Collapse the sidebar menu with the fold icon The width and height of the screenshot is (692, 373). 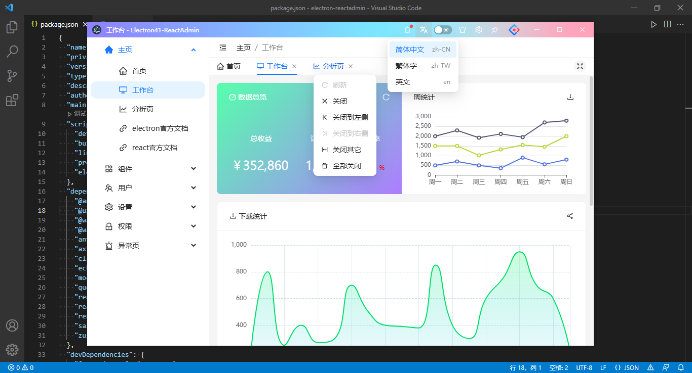[223, 48]
